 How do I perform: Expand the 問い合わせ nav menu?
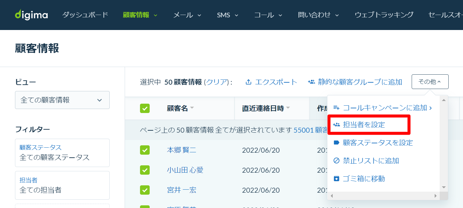click(x=318, y=15)
